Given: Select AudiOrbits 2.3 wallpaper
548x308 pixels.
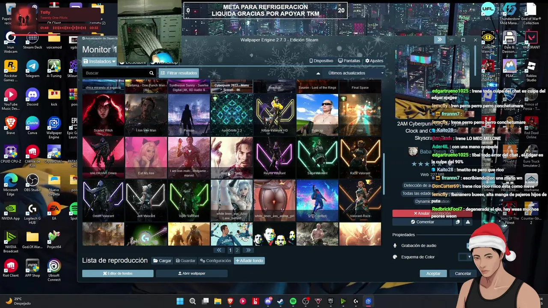Looking at the screenshot, I should click(x=232, y=114).
